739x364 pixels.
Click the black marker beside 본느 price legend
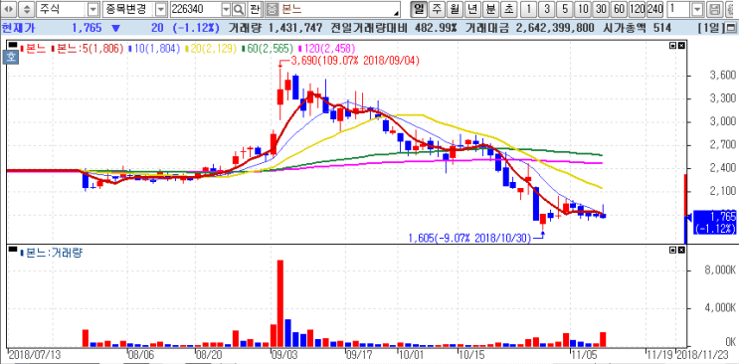13,46
